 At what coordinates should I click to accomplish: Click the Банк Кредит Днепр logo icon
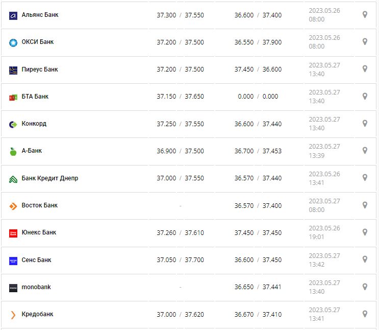(x=13, y=179)
